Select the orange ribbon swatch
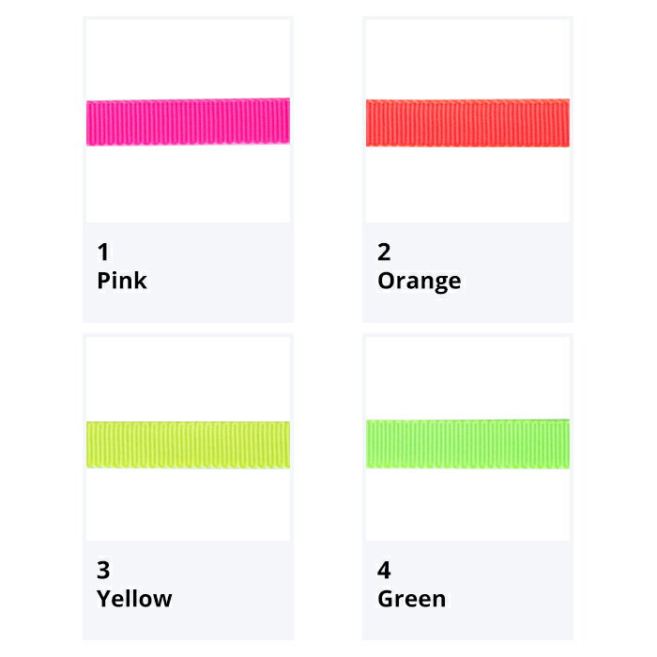The width and height of the screenshot is (657, 657). click(467, 123)
